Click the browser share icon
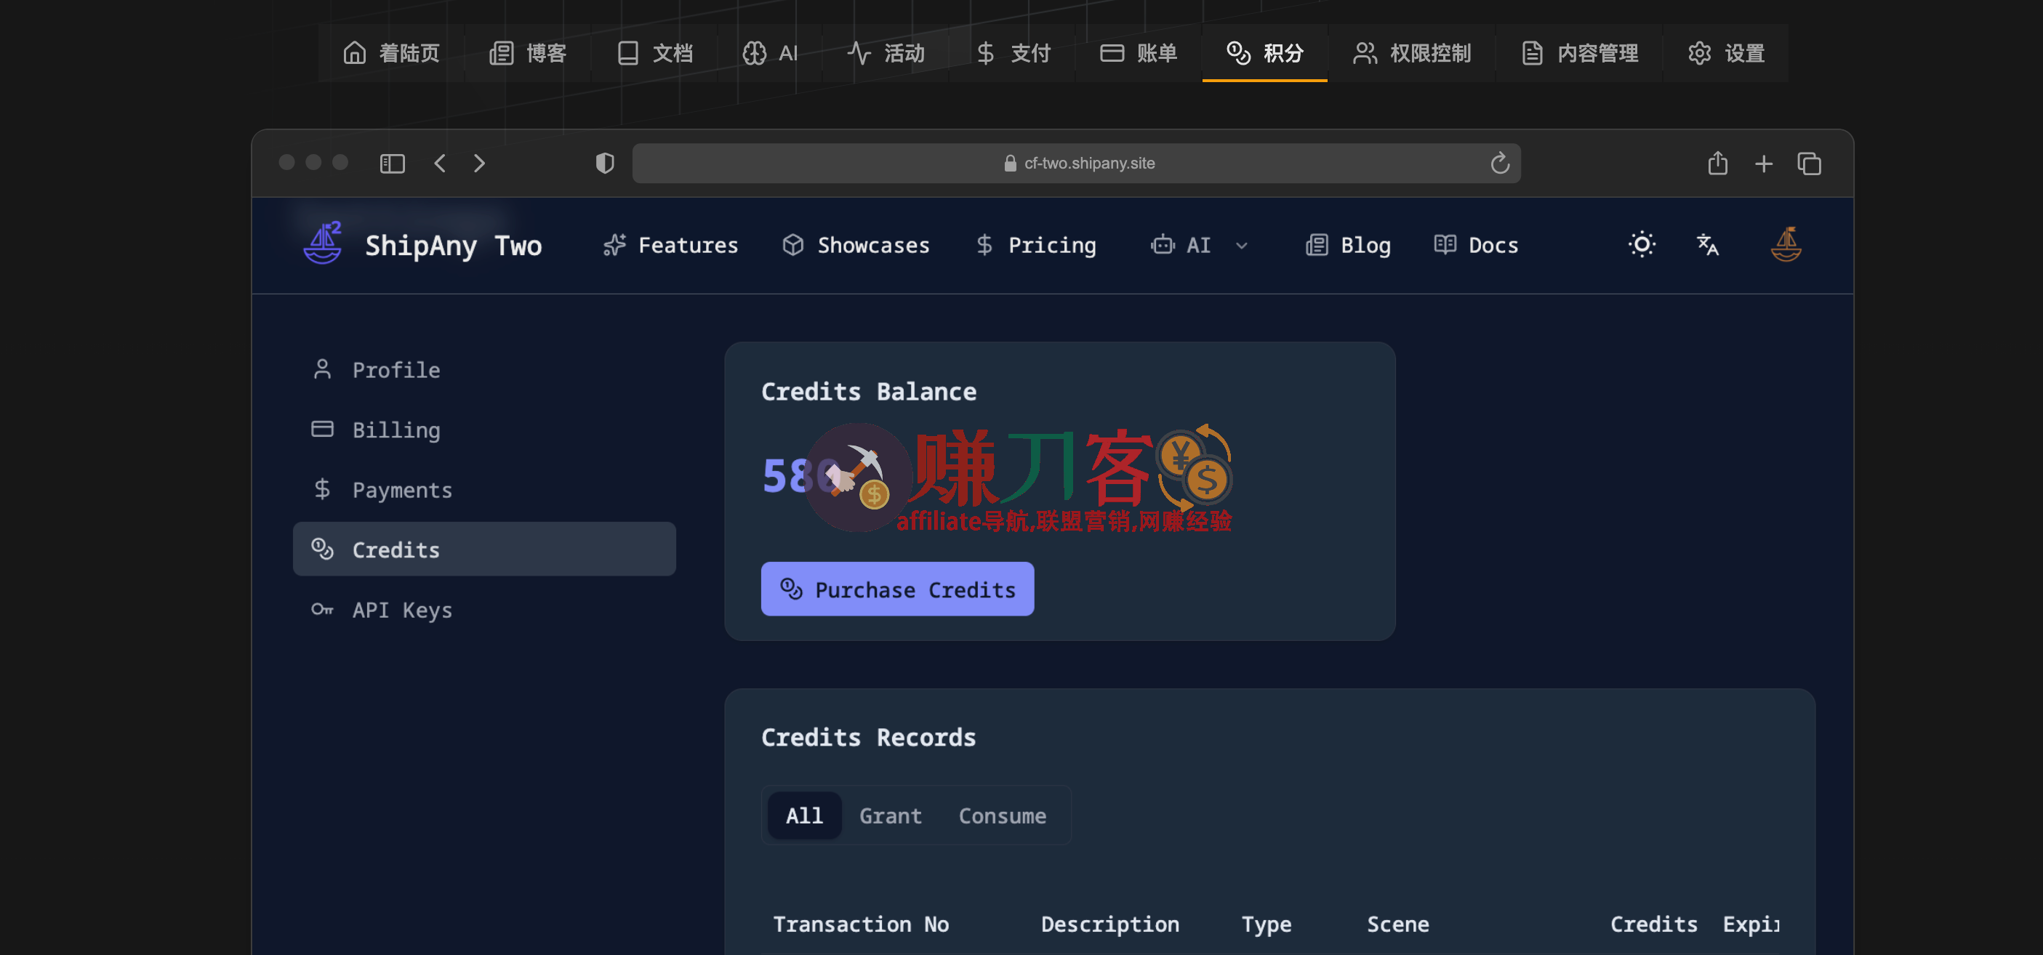 tap(1718, 164)
